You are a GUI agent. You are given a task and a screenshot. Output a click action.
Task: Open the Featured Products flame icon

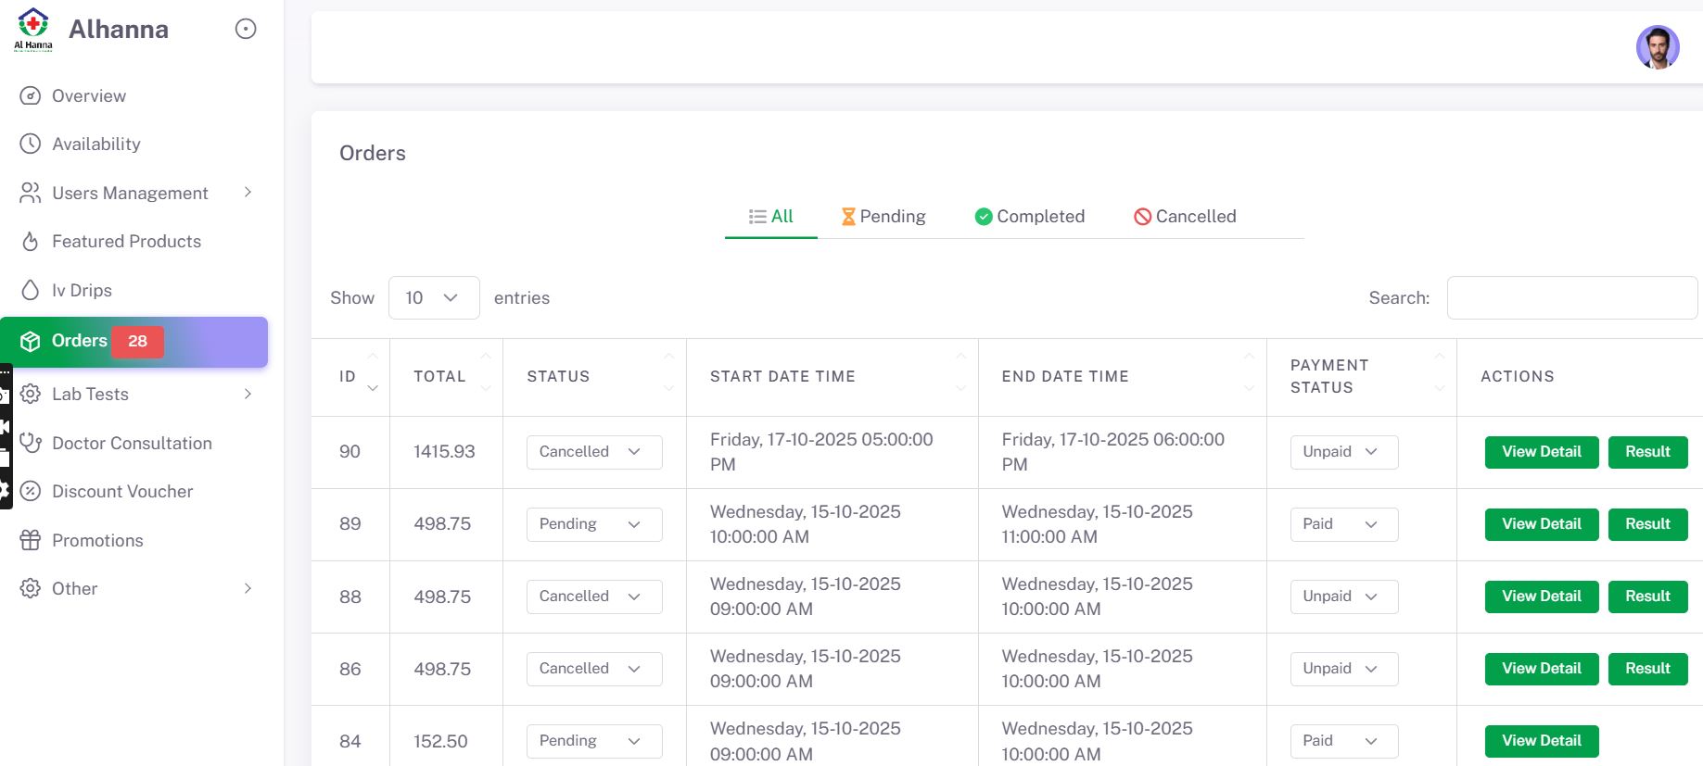[31, 242]
